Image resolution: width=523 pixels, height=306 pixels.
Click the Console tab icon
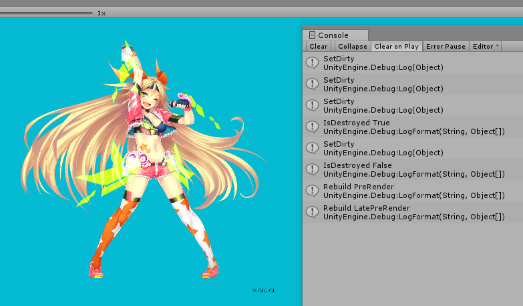(312, 35)
